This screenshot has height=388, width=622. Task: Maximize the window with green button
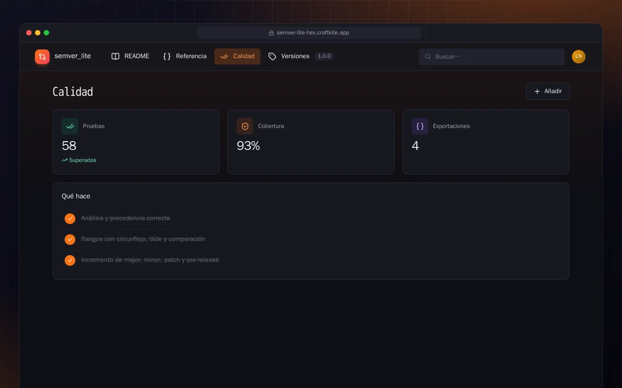(47, 33)
